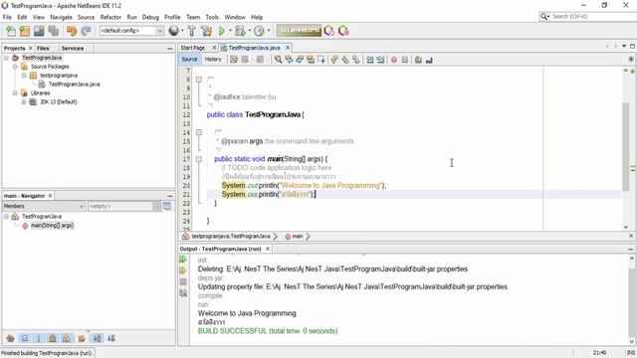Viewport: 637px width, 358px height.
Task: Click the New Project toolbar icon
Action: pyautogui.click(x=25, y=31)
